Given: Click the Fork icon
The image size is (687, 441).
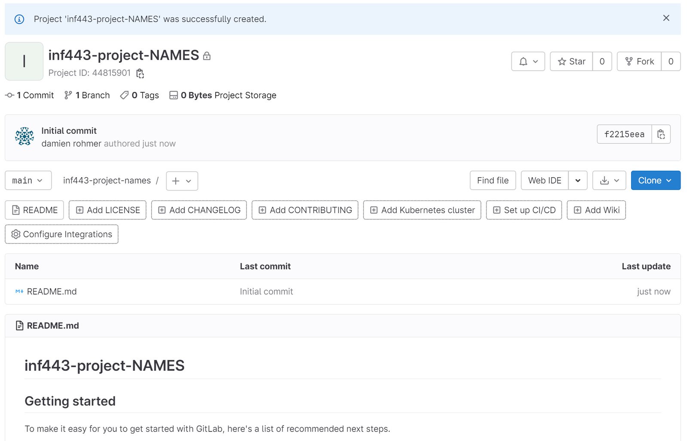Looking at the screenshot, I should coord(629,61).
